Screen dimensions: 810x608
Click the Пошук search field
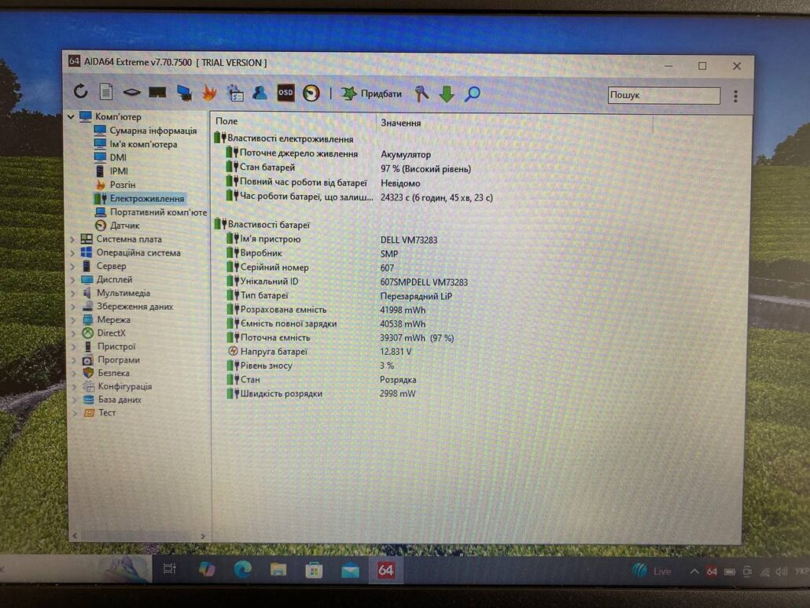click(664, 95)
